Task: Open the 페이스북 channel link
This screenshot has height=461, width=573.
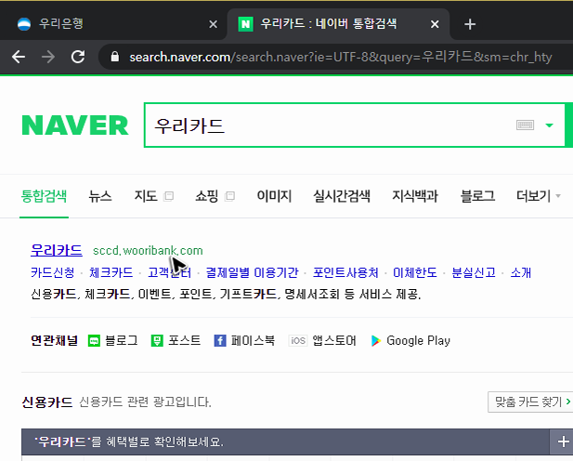Action: pos(253,340)
